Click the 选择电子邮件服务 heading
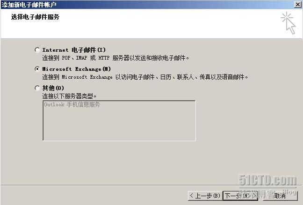 (35, 17)
